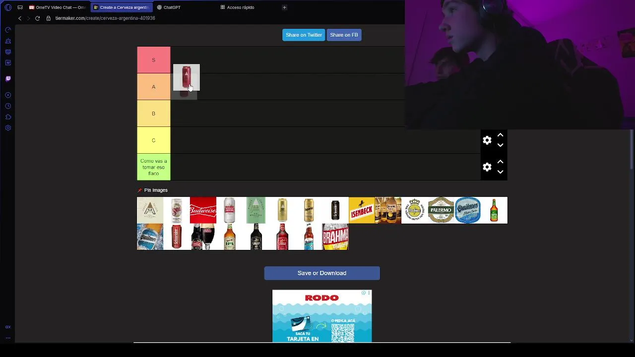The image size is (635, 357).
Task: Click the light-yellow C tier label
Action: (154, 140)
